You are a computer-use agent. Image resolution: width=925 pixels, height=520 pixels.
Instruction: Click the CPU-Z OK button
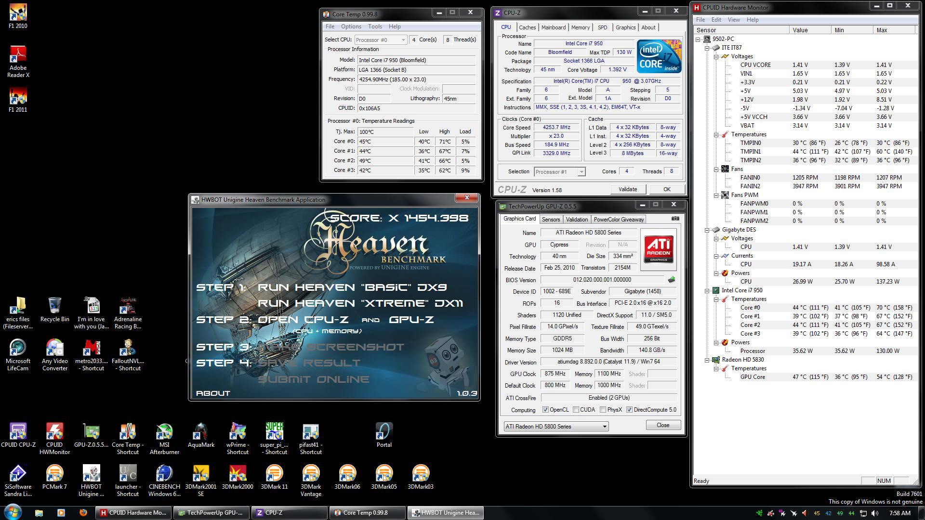pyautogui.click(x=667, y=189)
